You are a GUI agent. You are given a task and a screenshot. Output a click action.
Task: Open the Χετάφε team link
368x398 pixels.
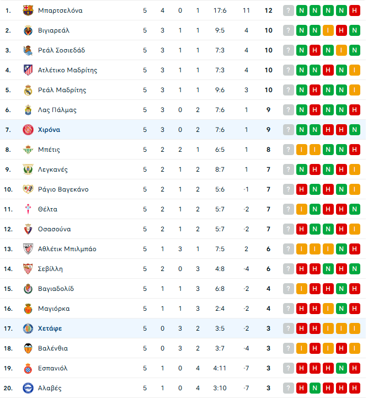pos(50,328)
